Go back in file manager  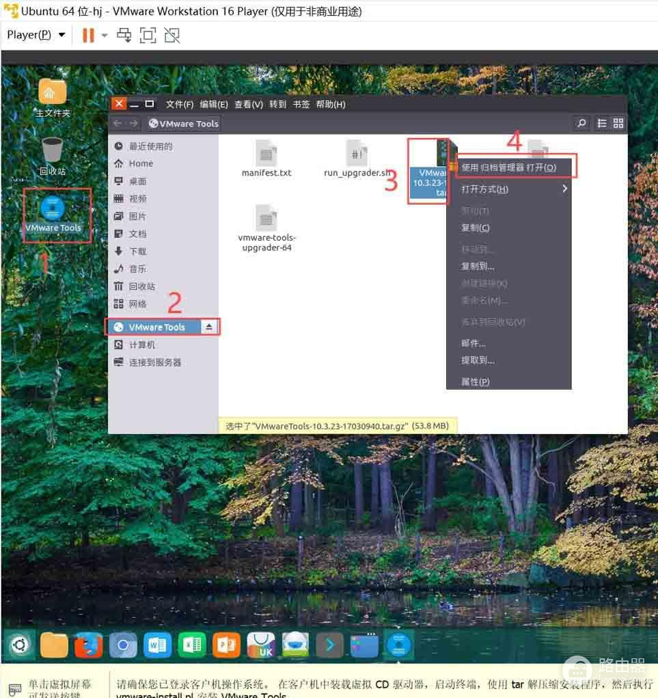118,123
